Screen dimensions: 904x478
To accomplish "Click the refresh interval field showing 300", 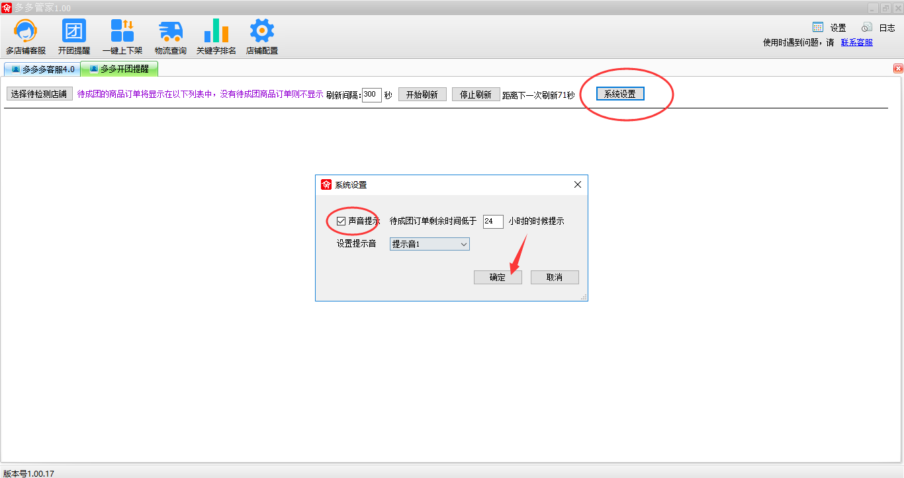I will 371,95.
